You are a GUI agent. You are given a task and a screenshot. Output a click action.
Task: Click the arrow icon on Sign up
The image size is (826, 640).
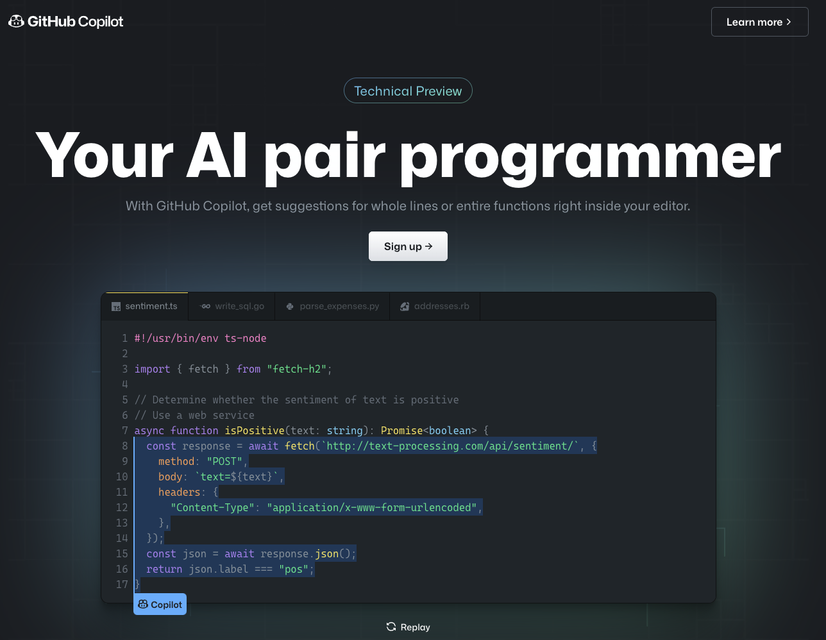point(428,246)
